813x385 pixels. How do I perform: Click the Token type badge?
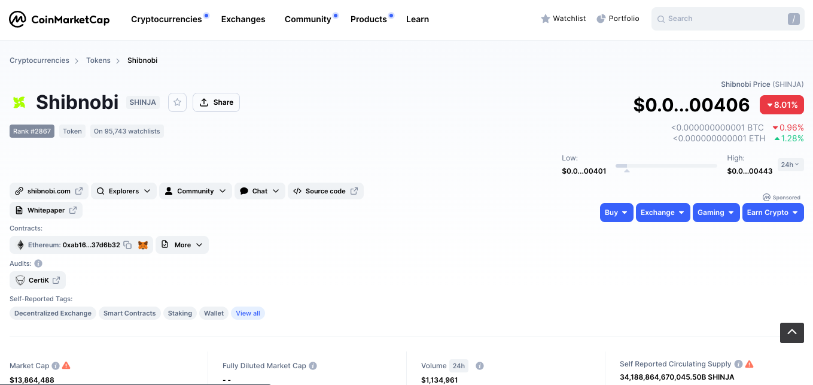coord(72,131)
